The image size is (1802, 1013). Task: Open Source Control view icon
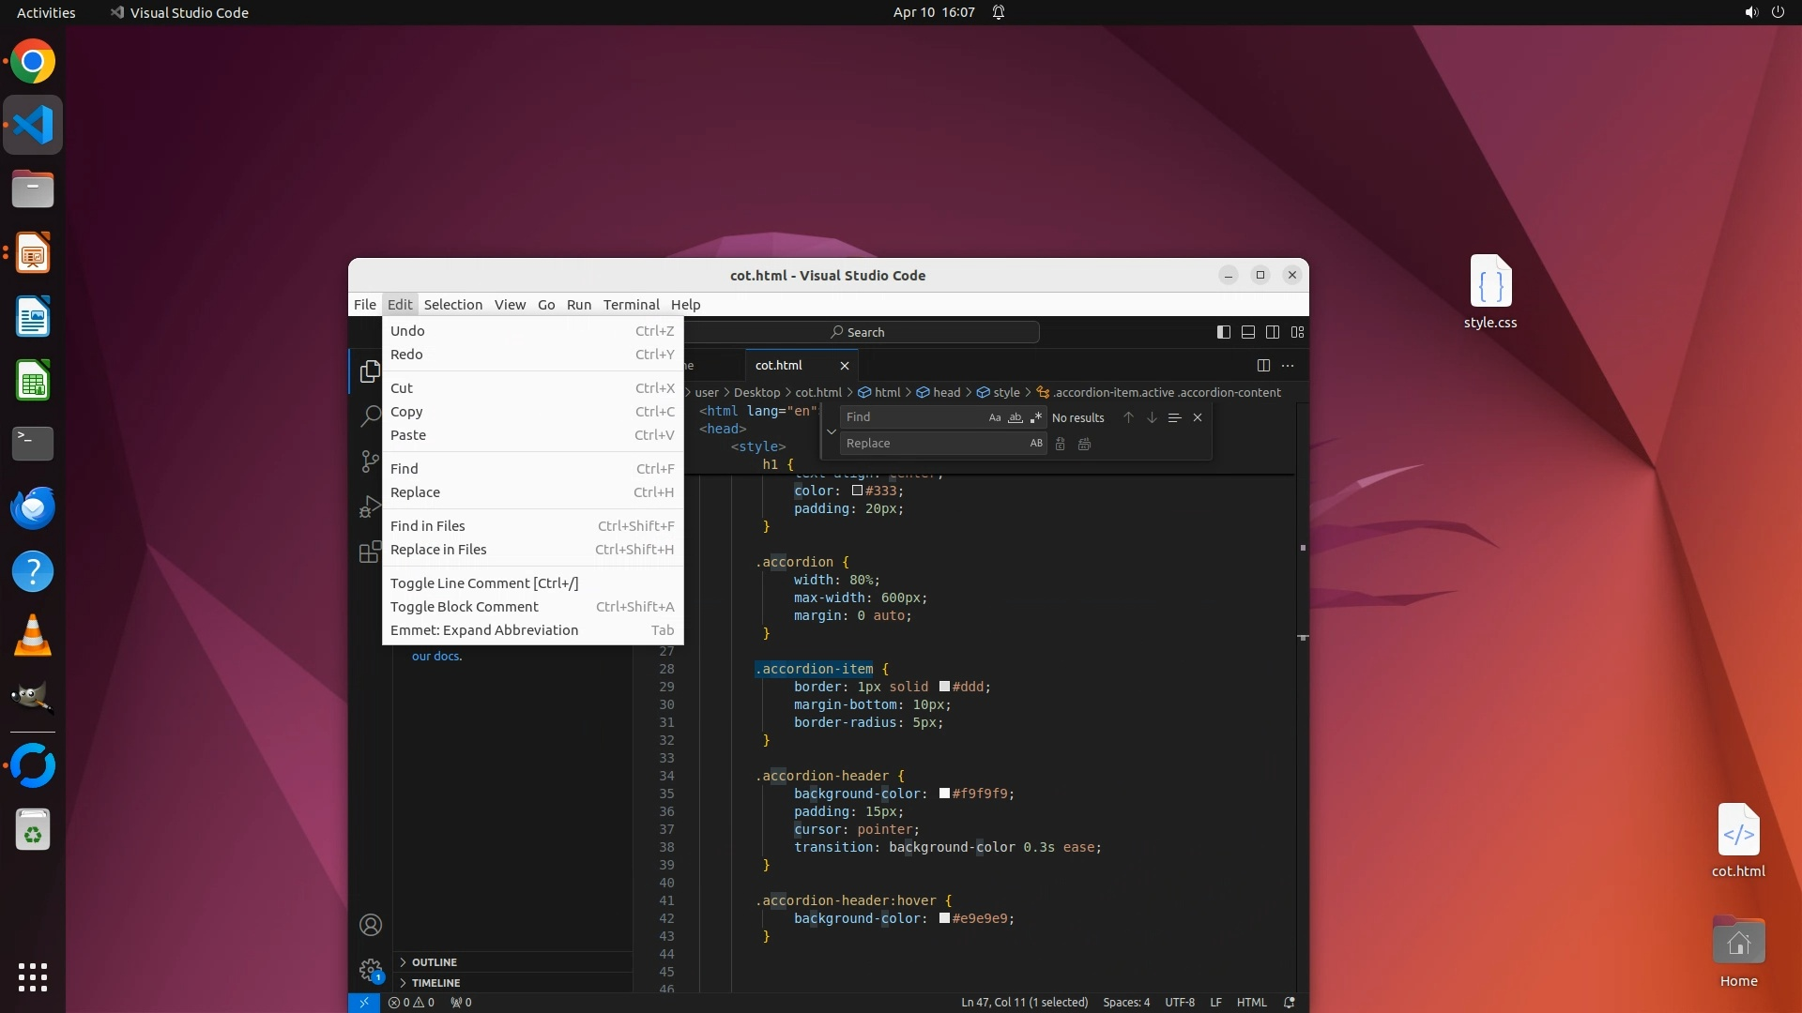(x=370, y=461)
